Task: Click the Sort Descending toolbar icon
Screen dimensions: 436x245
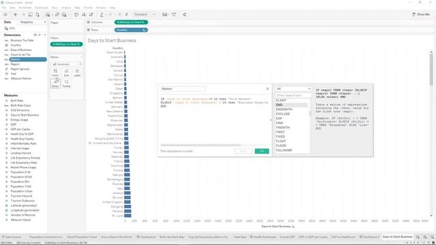Action: click(x=91, y=14)
